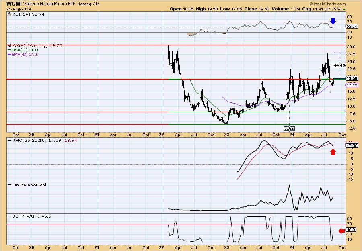
Task: Click the 25.0 price axis label
Action: [351, 62]
